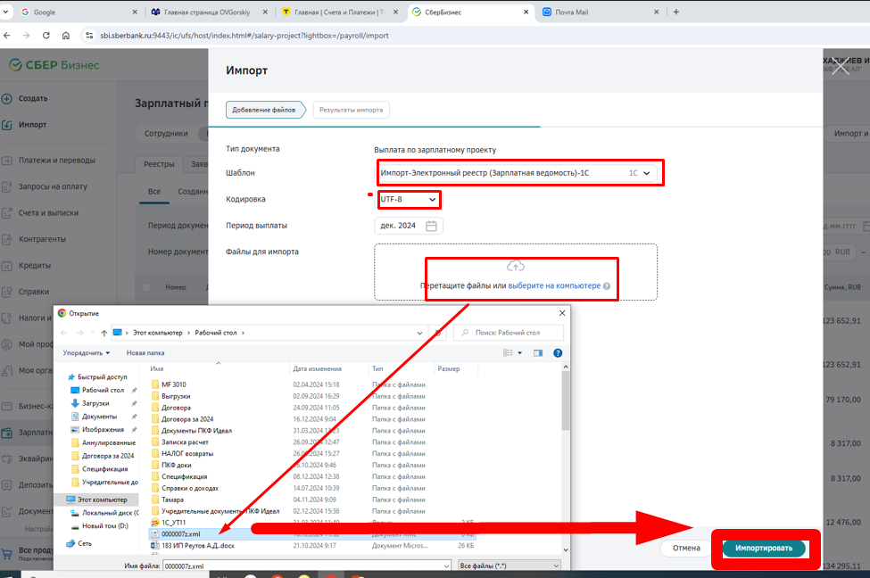
Task: Click the up-arrow folder navigation icon
Action: pos(104,333)
